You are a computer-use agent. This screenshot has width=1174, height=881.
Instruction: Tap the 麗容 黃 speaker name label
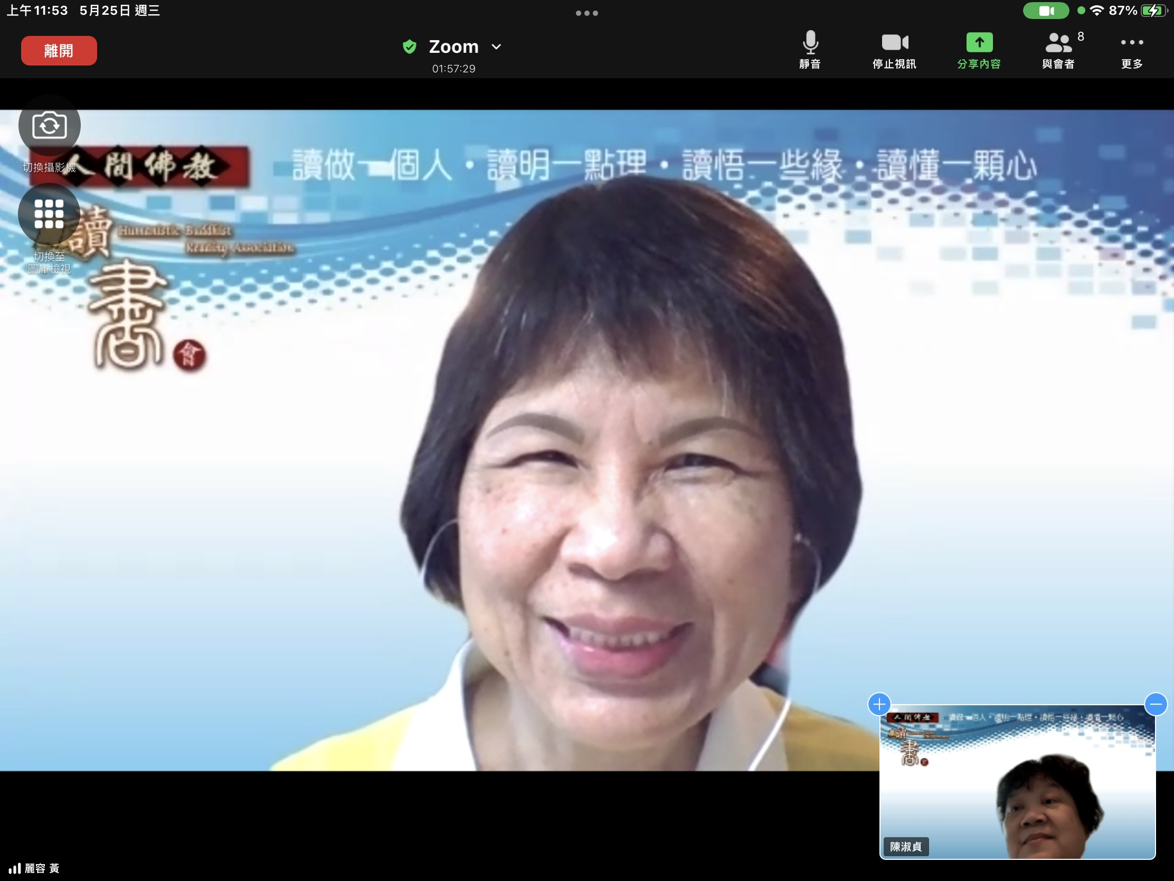[41, 868]
